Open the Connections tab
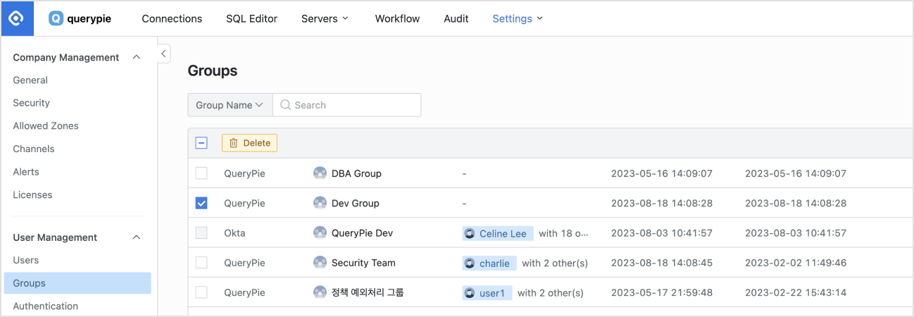This screenshot has height=317, width=914. click(172, 19)
